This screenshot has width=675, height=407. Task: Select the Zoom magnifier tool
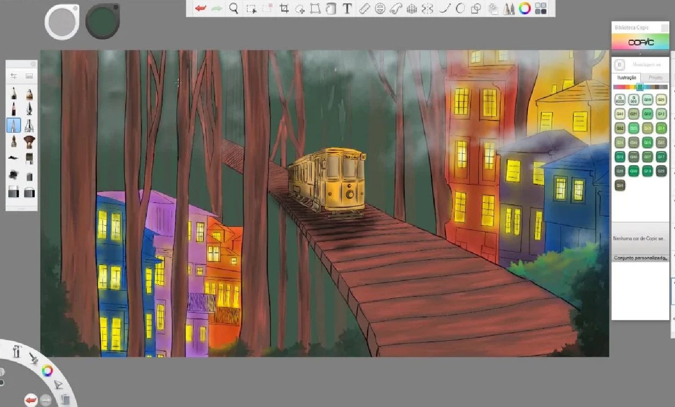(x=234, y=8)
